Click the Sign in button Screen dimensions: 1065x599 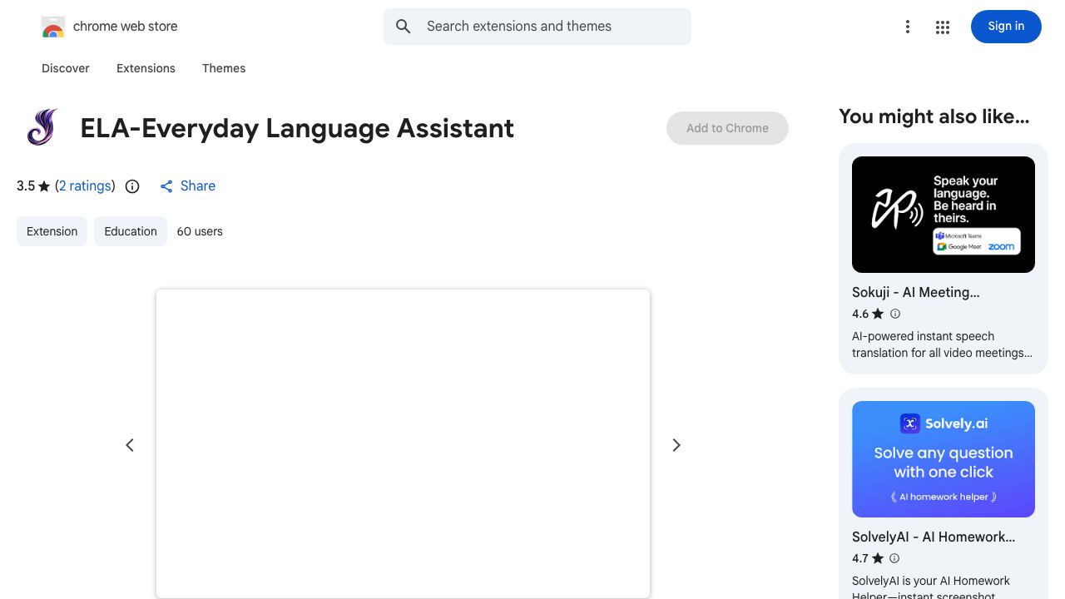tap(1006, 27)
